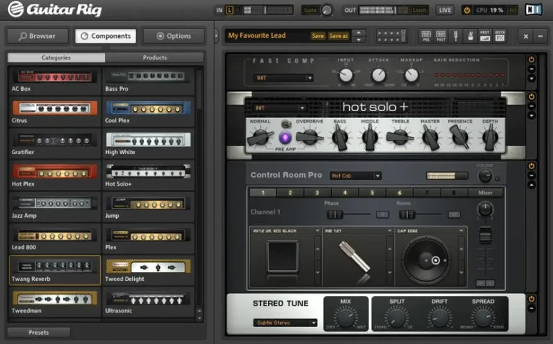
Task: Select the Mixer tab in Control Room Pro
Action: (x=485, y=193)
